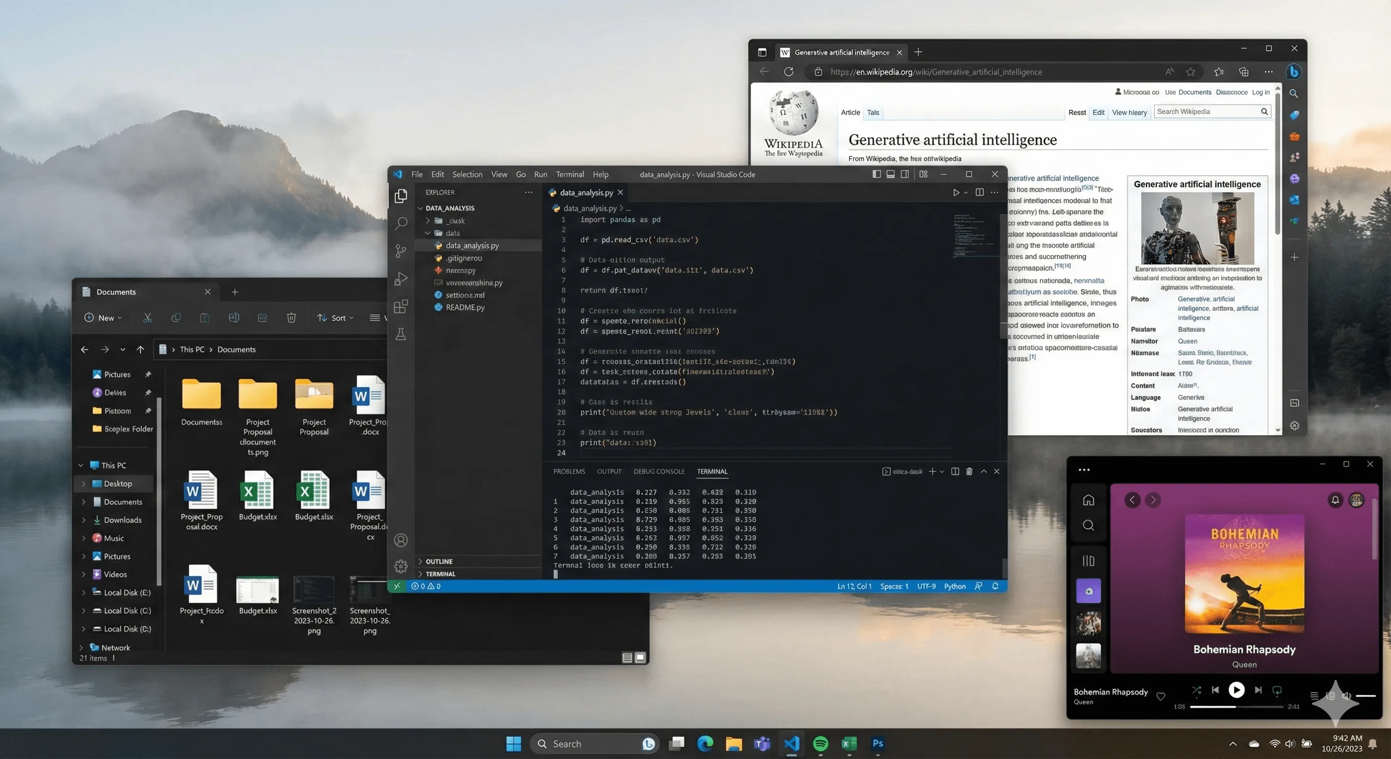
Task: Open Run and Debug in the activity bar
Action: point(401,279)
